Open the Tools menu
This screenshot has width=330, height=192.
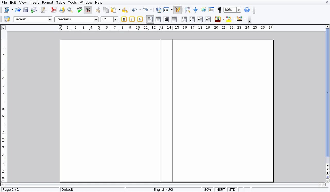click(72, 2)
